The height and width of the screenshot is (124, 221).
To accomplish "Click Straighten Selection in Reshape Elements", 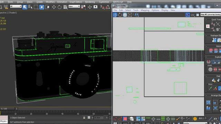I will coord(214,40).
